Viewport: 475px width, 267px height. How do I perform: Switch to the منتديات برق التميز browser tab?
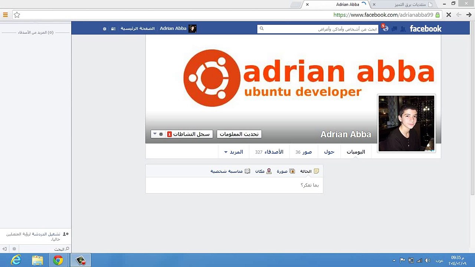pos(404,4)
